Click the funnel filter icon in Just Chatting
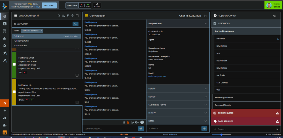The image size is (283, 138). pyautogui.click(x=68, y=16)
